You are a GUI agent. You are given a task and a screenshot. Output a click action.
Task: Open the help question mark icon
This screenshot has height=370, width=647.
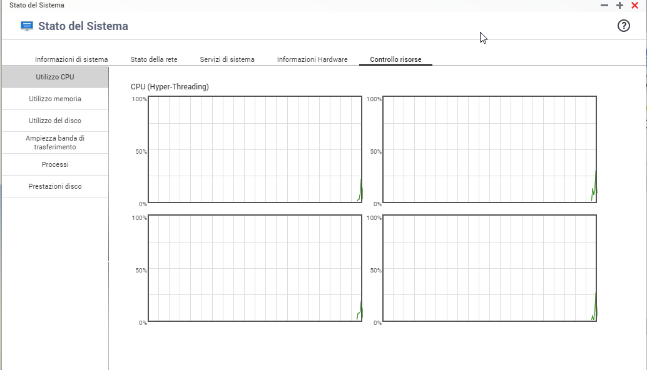coord(623,26)
